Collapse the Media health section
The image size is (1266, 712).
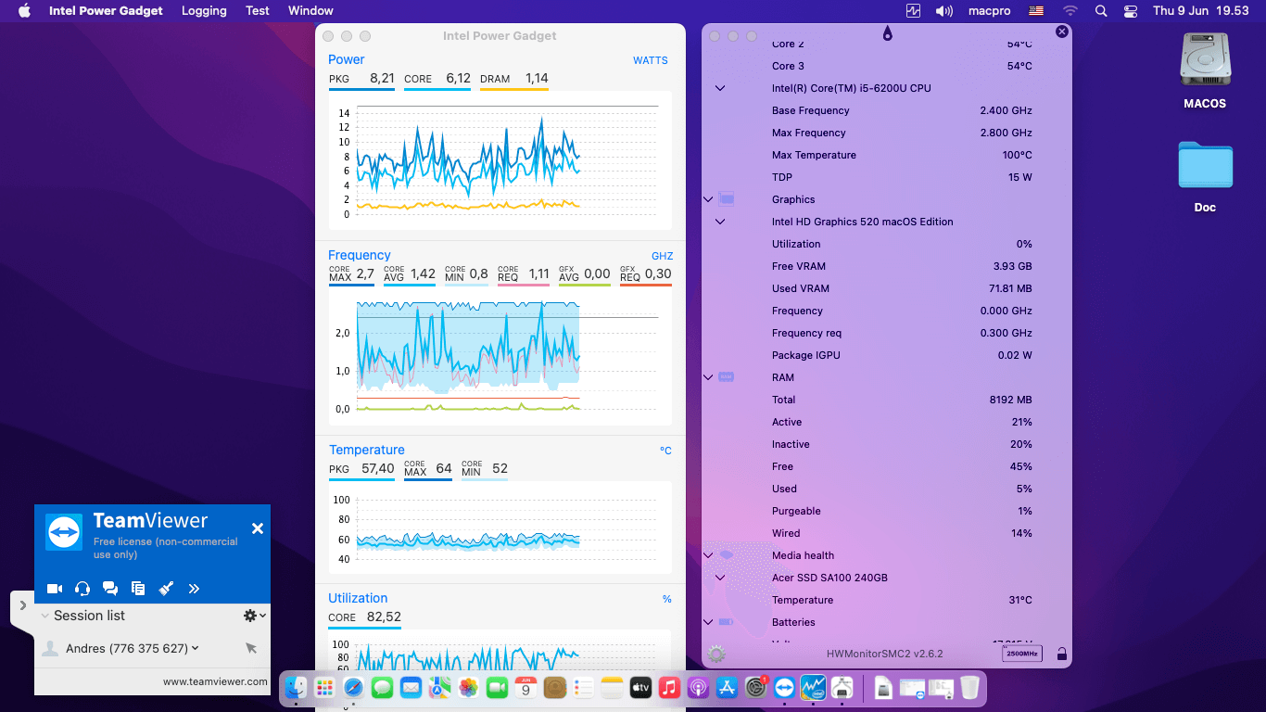pos(708,555)
